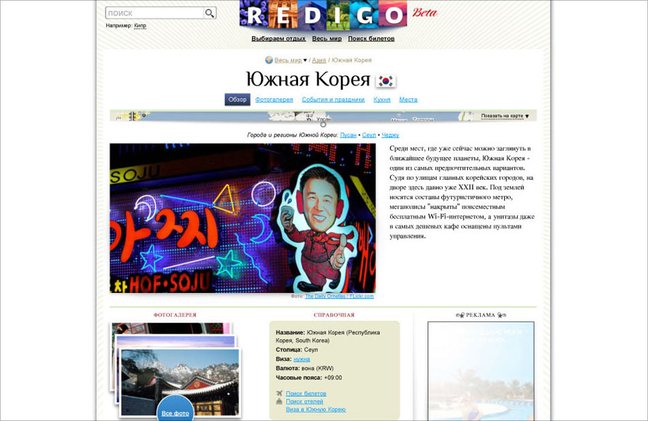
Task: Open the События и праздники tab
Action: point(333,99)
